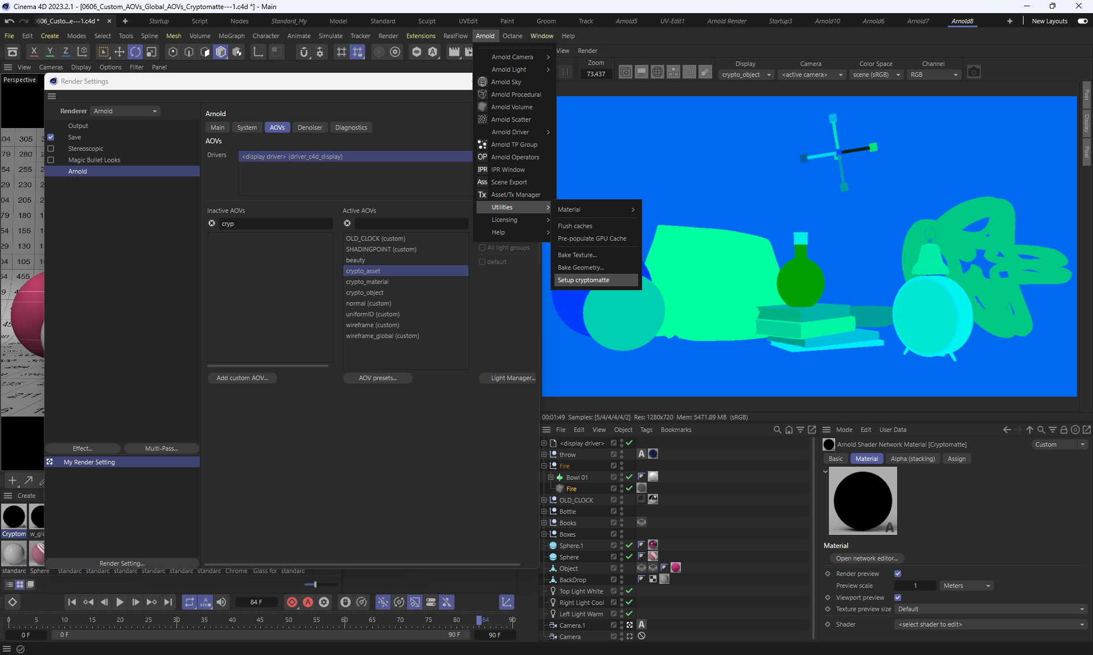Click the object manager search icon
This screenshot has height=655, width=1093.
point(777,430)
